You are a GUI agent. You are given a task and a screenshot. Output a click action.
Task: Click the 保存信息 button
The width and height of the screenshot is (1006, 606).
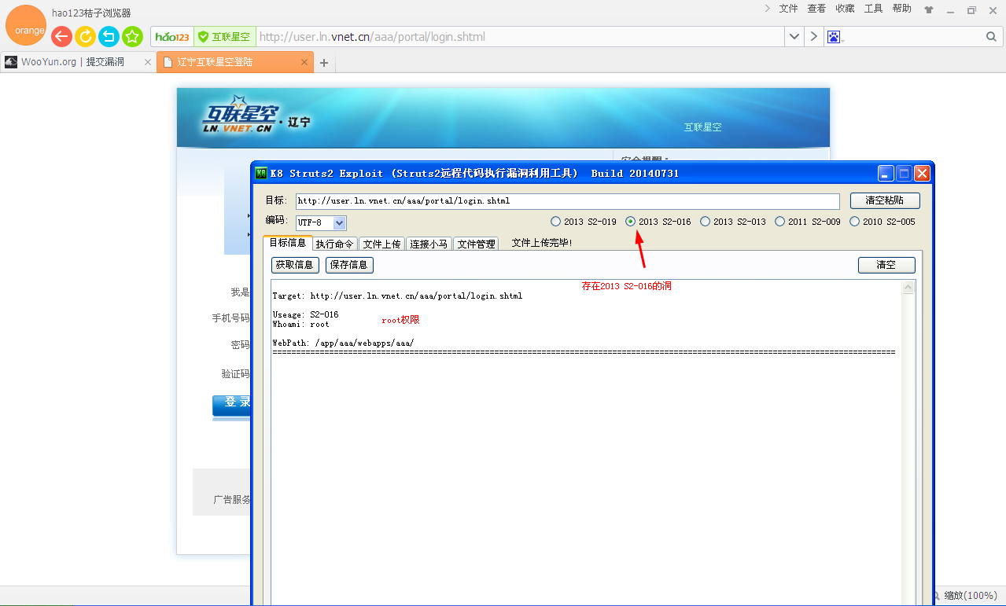tap(349, 265)
